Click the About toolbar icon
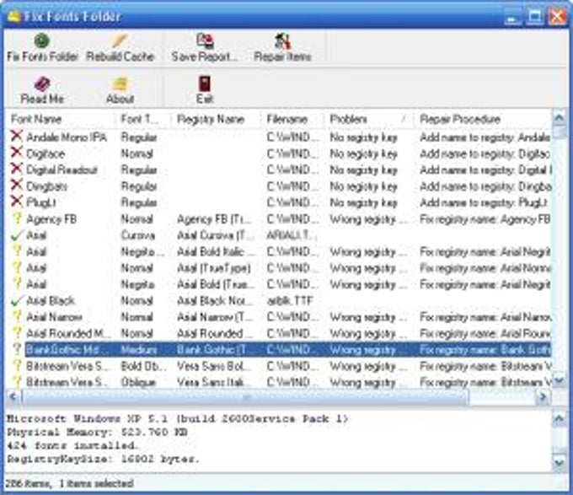 coord(120,83)
